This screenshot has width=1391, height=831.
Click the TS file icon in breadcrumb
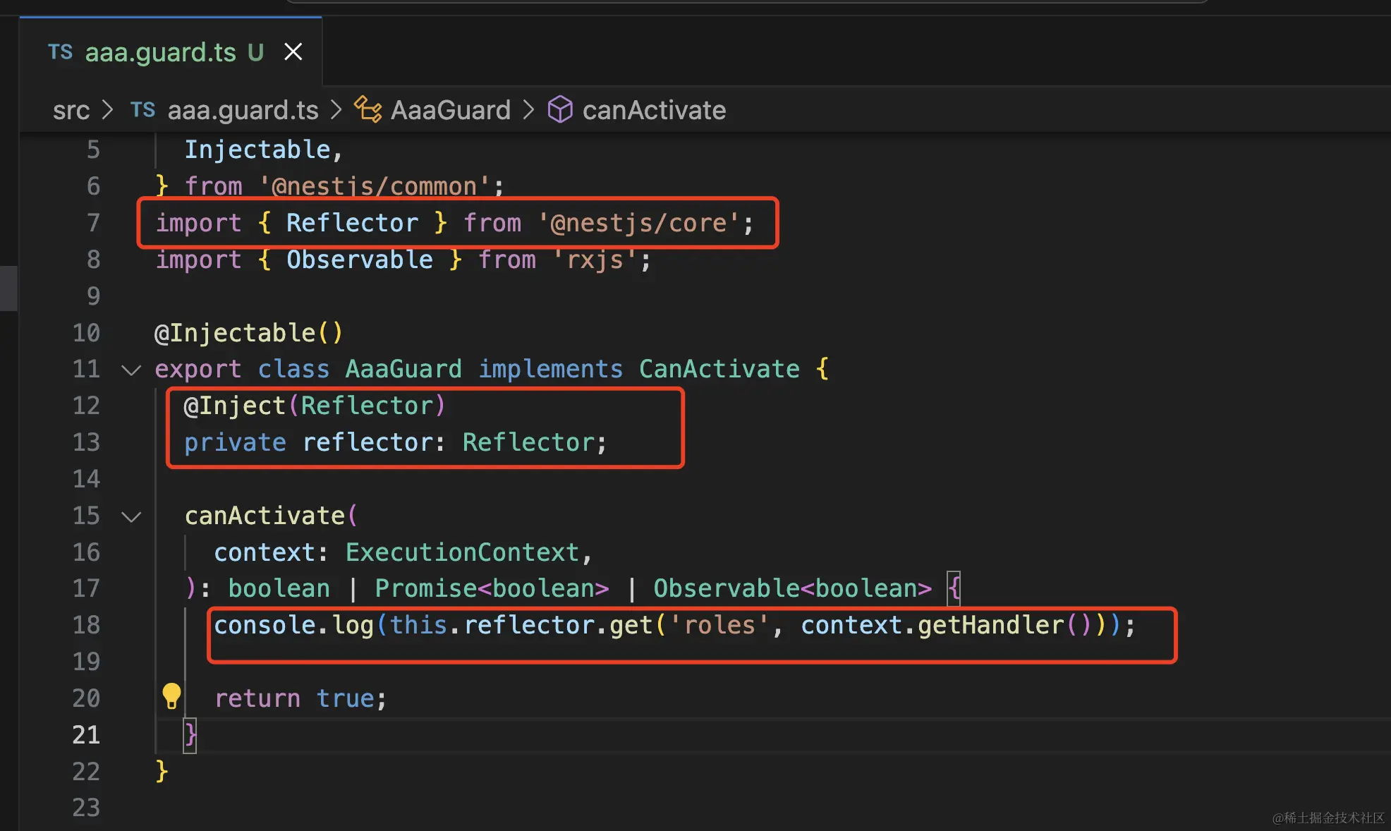pos(142,110)
